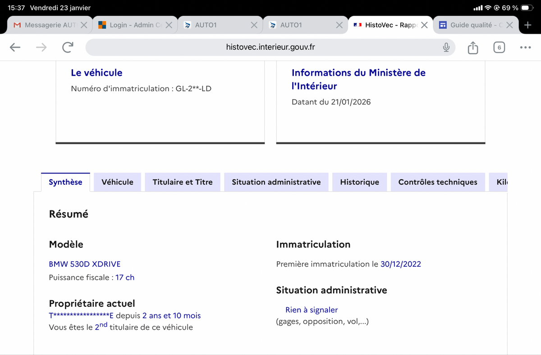Click the '2 ans et 10 mois' duration
541x355 pixels.
tap(171, 316)
